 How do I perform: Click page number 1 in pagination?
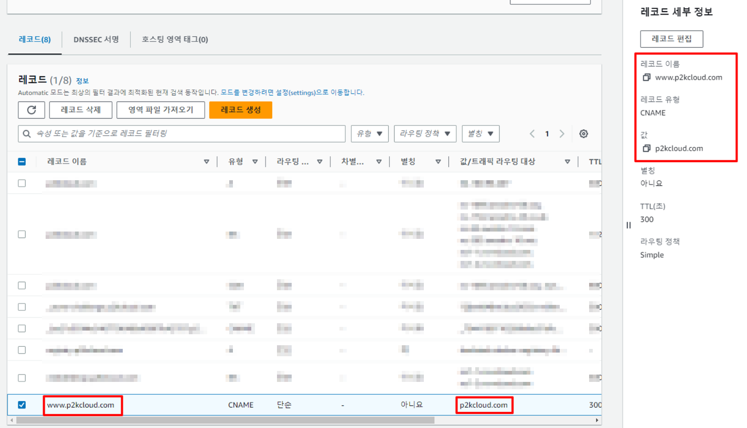coord(547,134)
